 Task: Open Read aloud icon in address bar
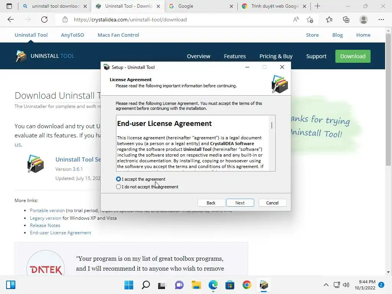[296, 20]
